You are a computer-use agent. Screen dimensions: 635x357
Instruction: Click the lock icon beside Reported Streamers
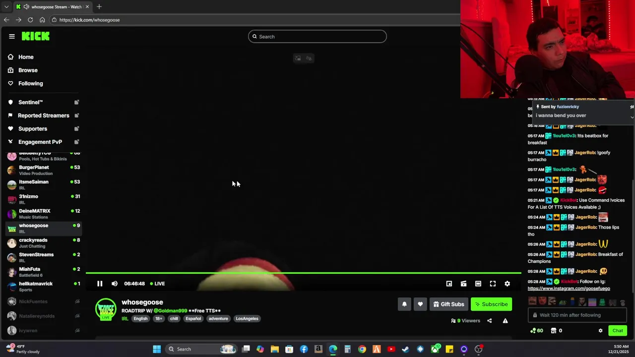(76, 116)
